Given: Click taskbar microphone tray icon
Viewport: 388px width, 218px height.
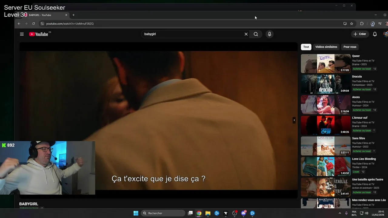Looking at the screenshot, I should 346,213.
